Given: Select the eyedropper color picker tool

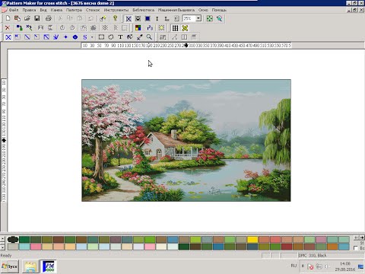Looking at the screenshot, I should click(x=140, y=37).
